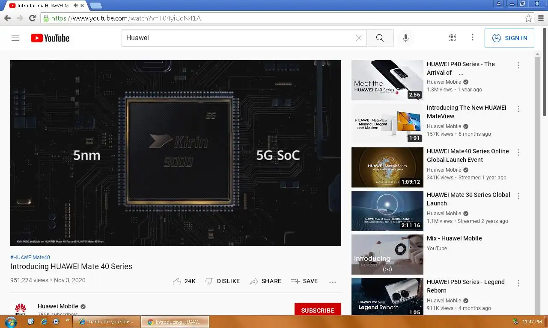548x328 pixels.
Task: Click Huawei Mobile channel under MateView video
Action: click(x=444, y=126)
